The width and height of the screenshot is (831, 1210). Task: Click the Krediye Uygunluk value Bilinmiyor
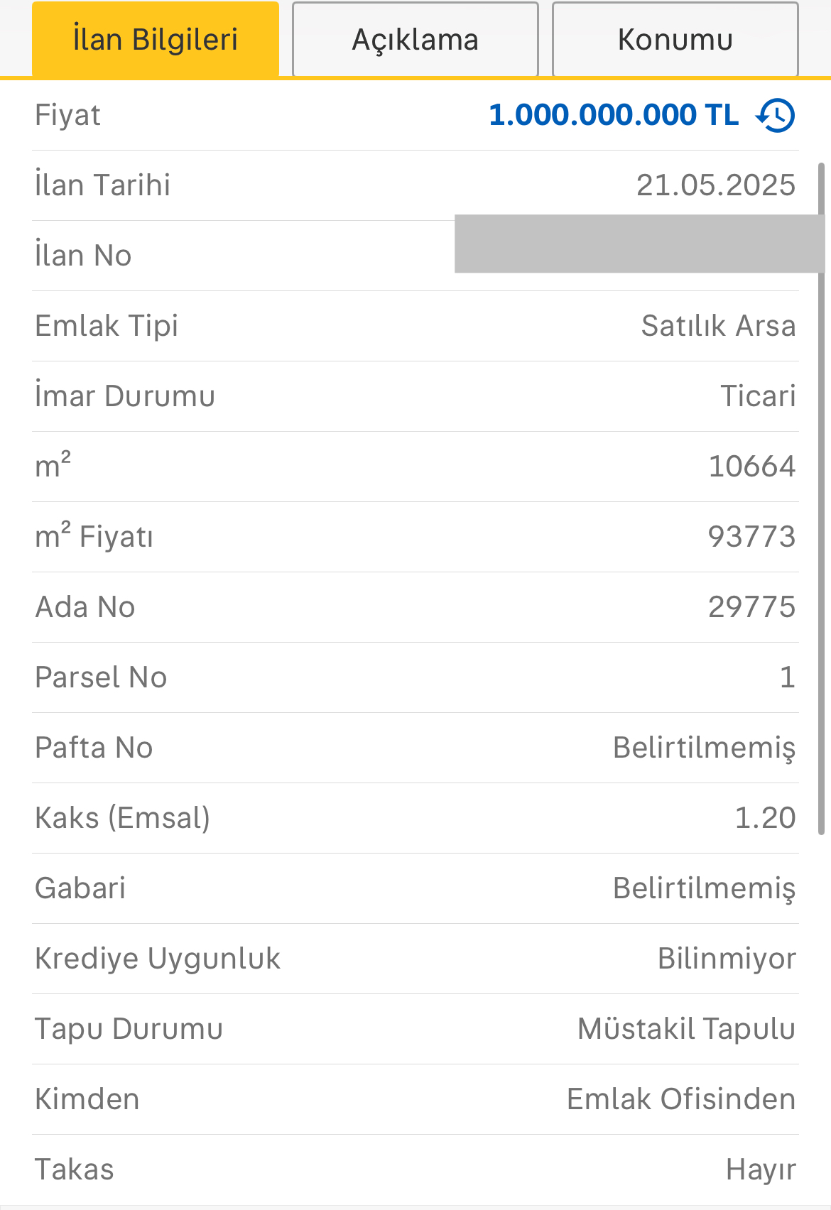pyautogui.click(x=727, y=959)
